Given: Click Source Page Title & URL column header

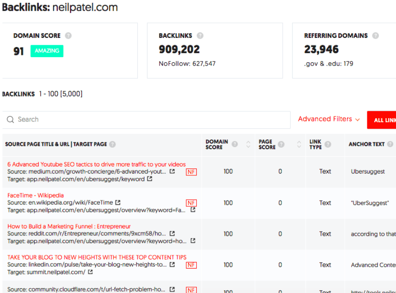Looking at the screenshot, I should pyautogui.click(x=56, y=144).
